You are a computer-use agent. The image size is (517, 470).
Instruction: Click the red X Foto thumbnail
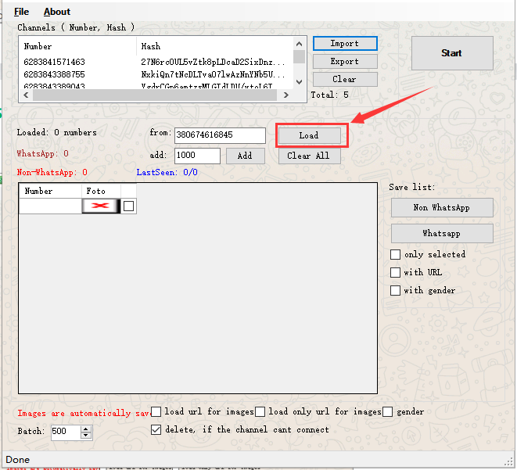coord(101,206)
